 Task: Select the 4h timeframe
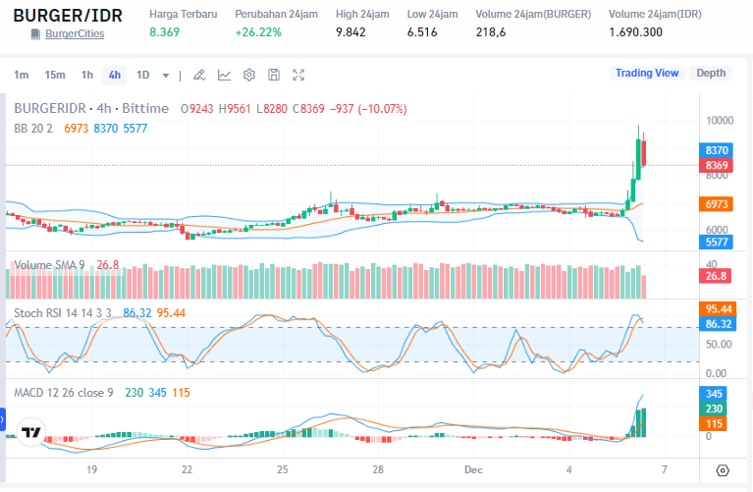point(114,76)
